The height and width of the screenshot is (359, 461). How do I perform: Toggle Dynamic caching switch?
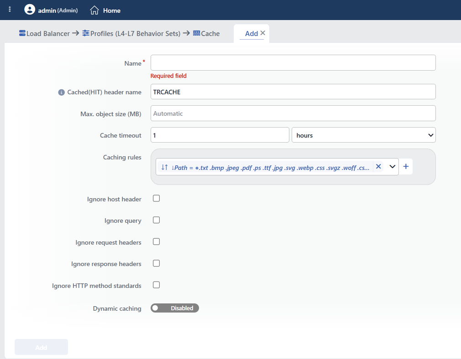175,308
